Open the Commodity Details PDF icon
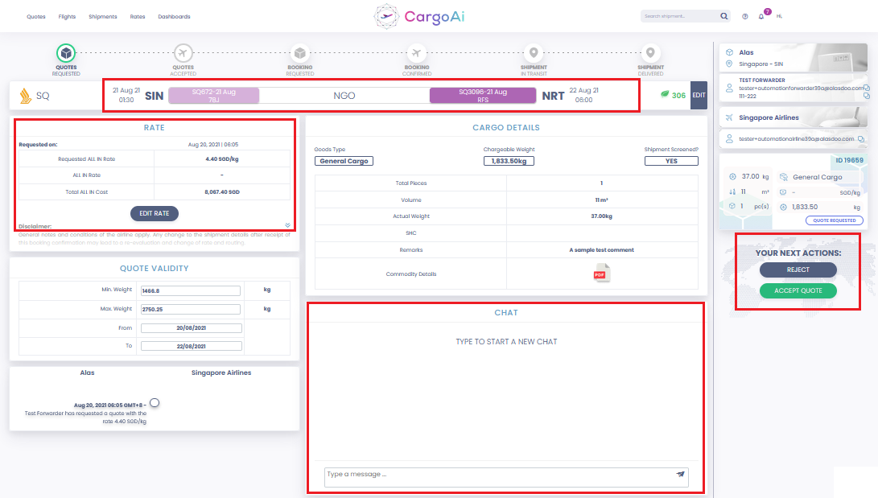The image size is (878, 498). tap(601, 274)
